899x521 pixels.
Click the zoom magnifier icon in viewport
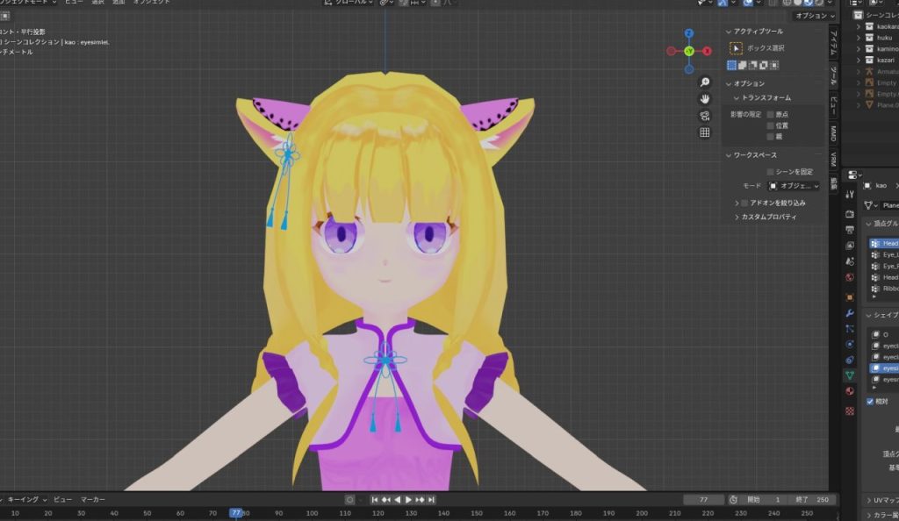click(704, 82)
